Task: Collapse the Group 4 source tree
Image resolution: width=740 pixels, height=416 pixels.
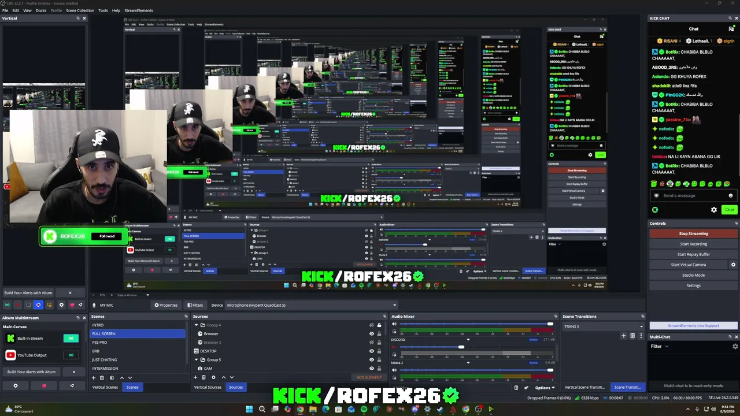Action: [x=197, y=325]
